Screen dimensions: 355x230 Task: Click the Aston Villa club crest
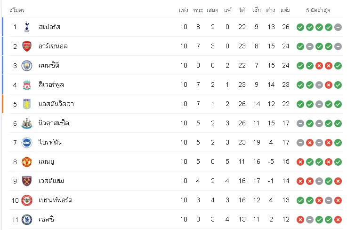(x=27, y=104)
